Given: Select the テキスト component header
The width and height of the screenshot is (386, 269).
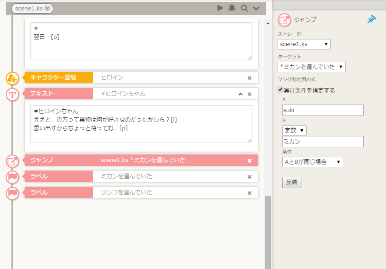Looking at the screenshot, I should 59,94.
